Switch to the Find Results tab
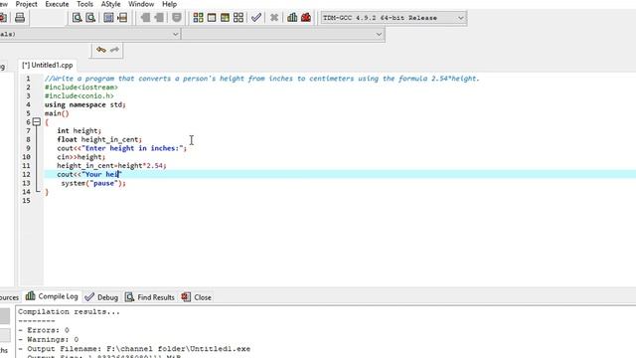 click(150, 297)
